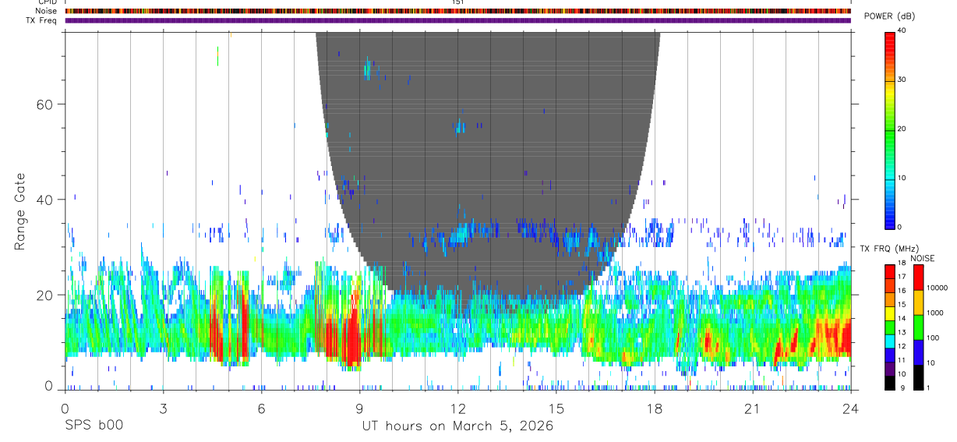The image size is (957, 442).
Task: Click the noise scale value 100
Action: pyautogui.click(x=934, y=338)
